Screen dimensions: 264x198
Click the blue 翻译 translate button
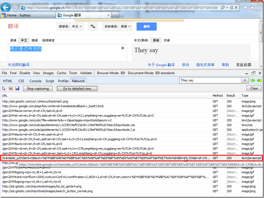click(x=147, y=27)
